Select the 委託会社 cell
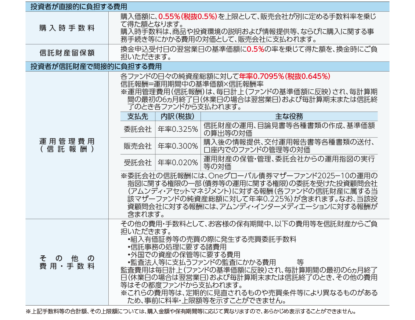This screenshot has width=415, height=320. coord(138,129)
